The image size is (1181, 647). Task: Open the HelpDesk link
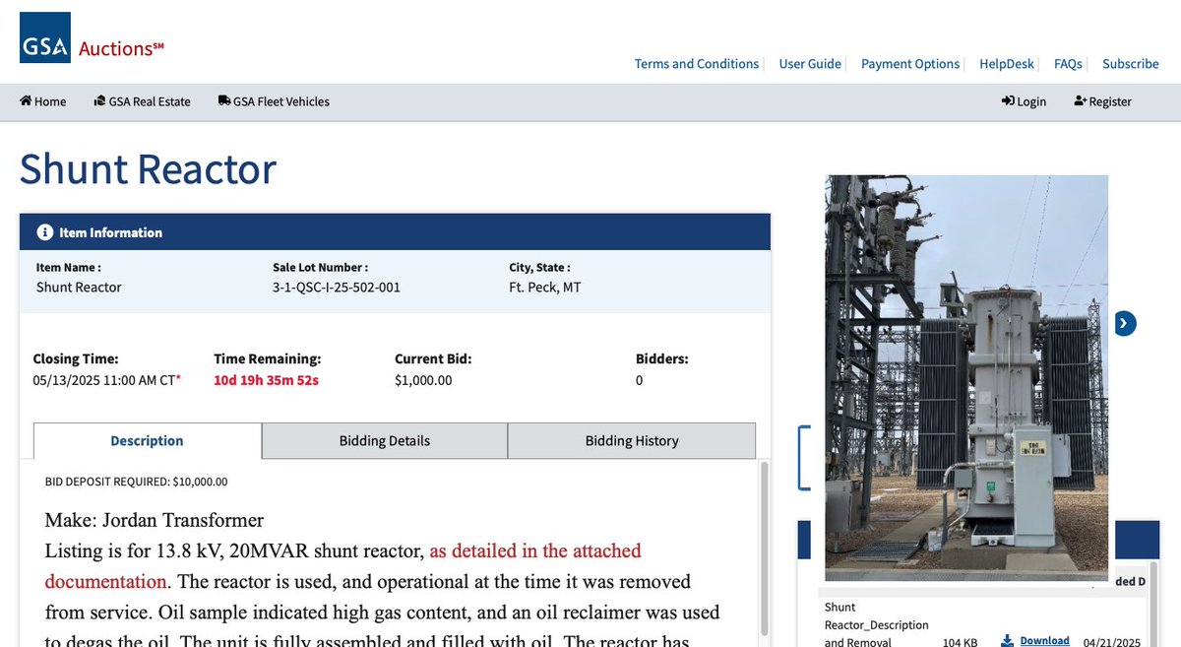1007,64
